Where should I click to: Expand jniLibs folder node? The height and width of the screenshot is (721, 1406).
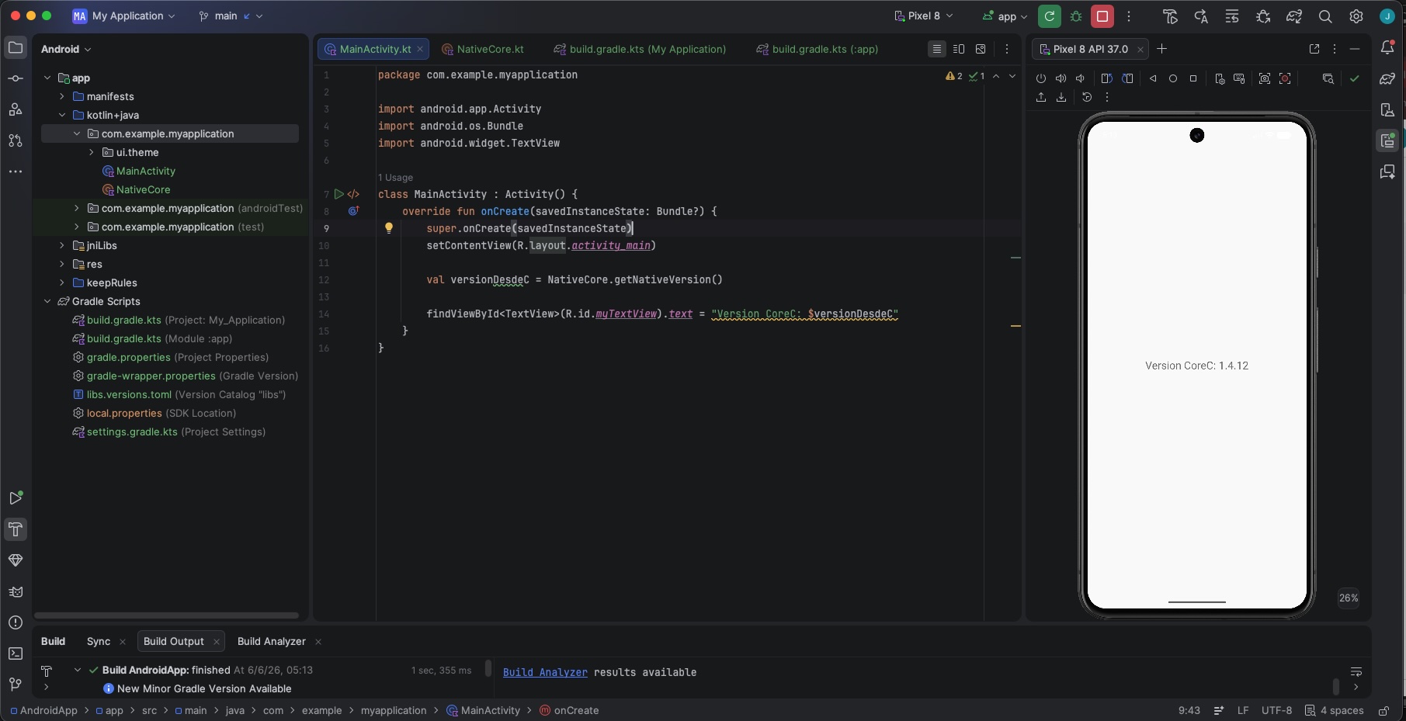coord(62,245)
